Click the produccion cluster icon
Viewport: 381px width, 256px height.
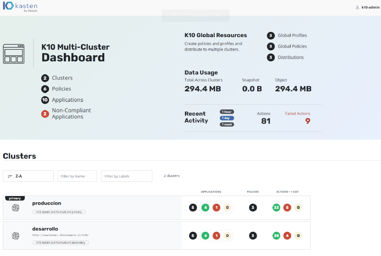coord(16,207)
